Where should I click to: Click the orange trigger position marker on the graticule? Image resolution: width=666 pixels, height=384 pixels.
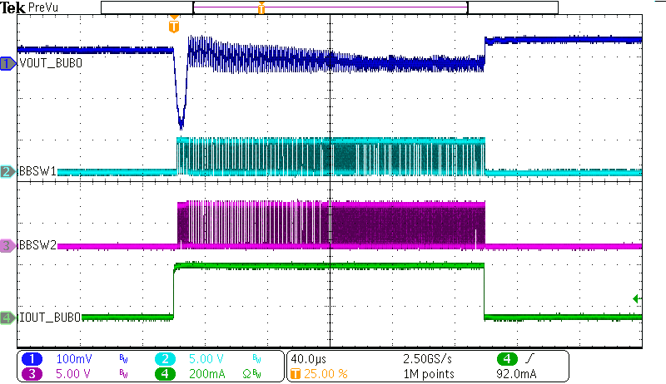(173, 26)
